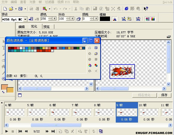
Task: Open the 抖动 value dropdown arrow
Action: tap(72, 19)
